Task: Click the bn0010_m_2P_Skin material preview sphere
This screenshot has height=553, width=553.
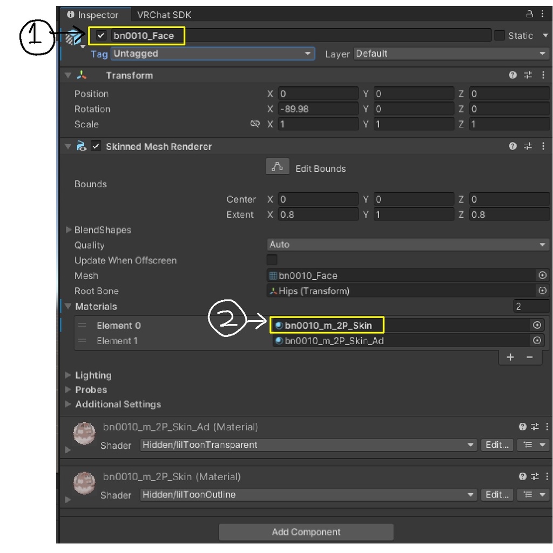Action: coord(84,483)
